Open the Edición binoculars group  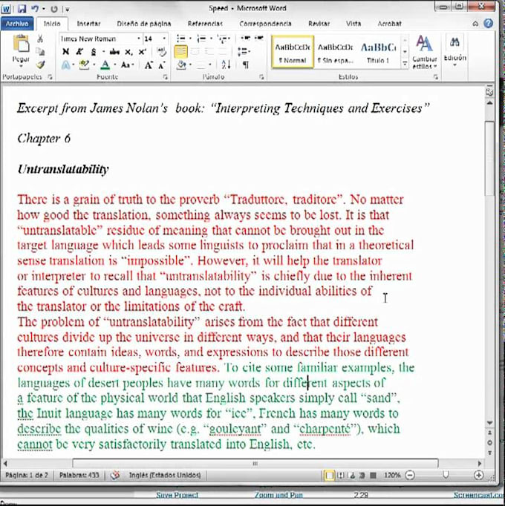[x=454, y=50]
